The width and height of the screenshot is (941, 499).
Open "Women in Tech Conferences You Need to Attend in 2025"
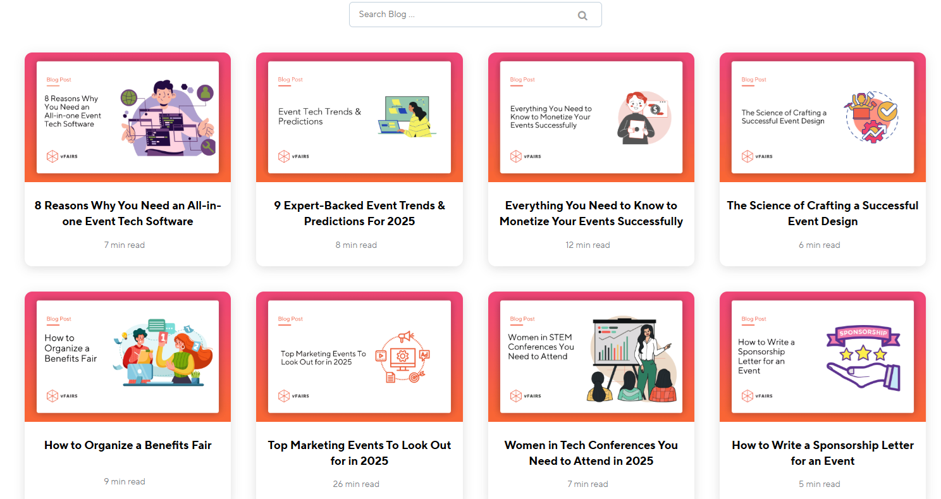591,453
